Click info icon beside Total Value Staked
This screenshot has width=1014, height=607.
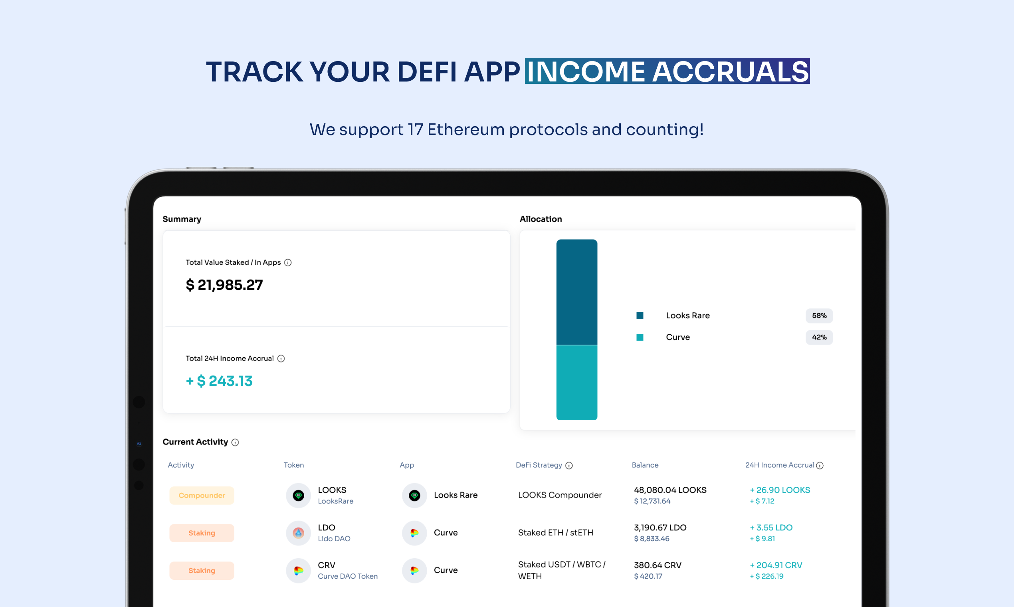(288, 263)
